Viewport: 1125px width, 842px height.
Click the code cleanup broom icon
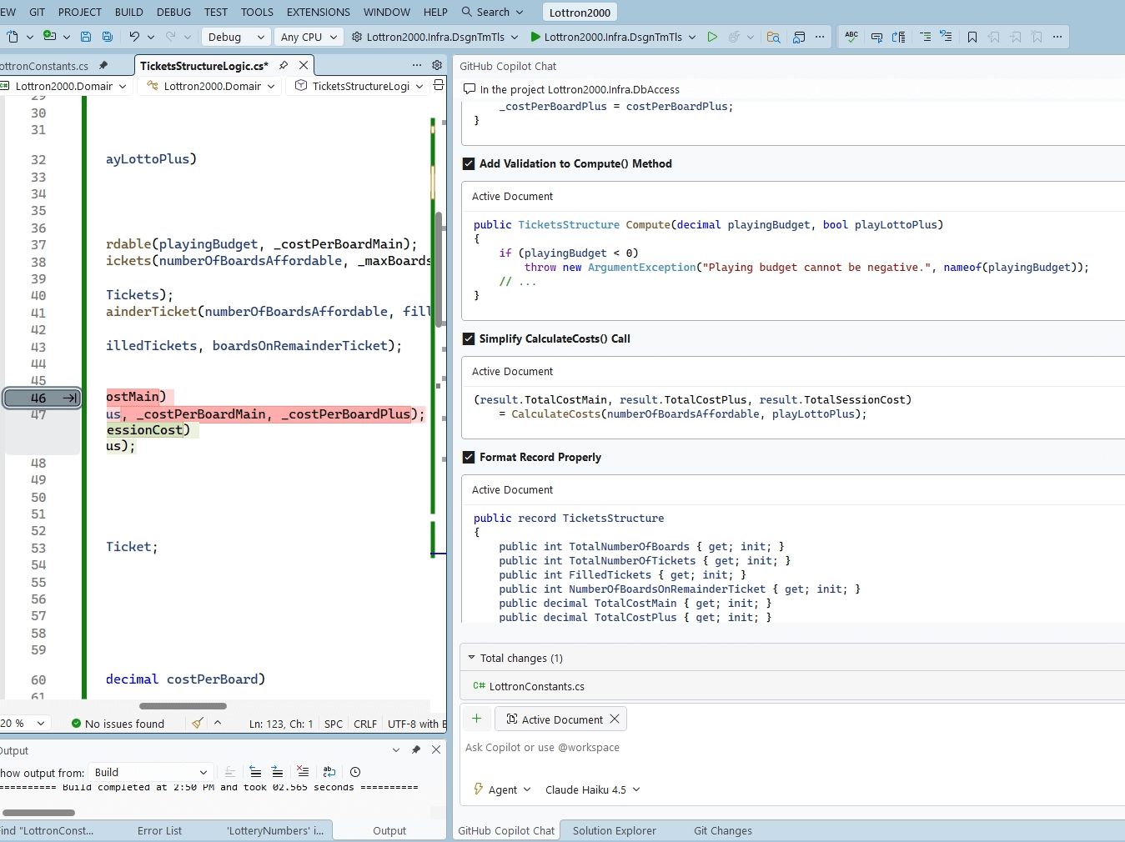pos(198,724)
